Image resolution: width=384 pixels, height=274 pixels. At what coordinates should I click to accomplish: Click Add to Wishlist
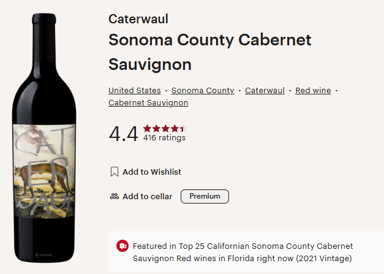click(146, 172)
